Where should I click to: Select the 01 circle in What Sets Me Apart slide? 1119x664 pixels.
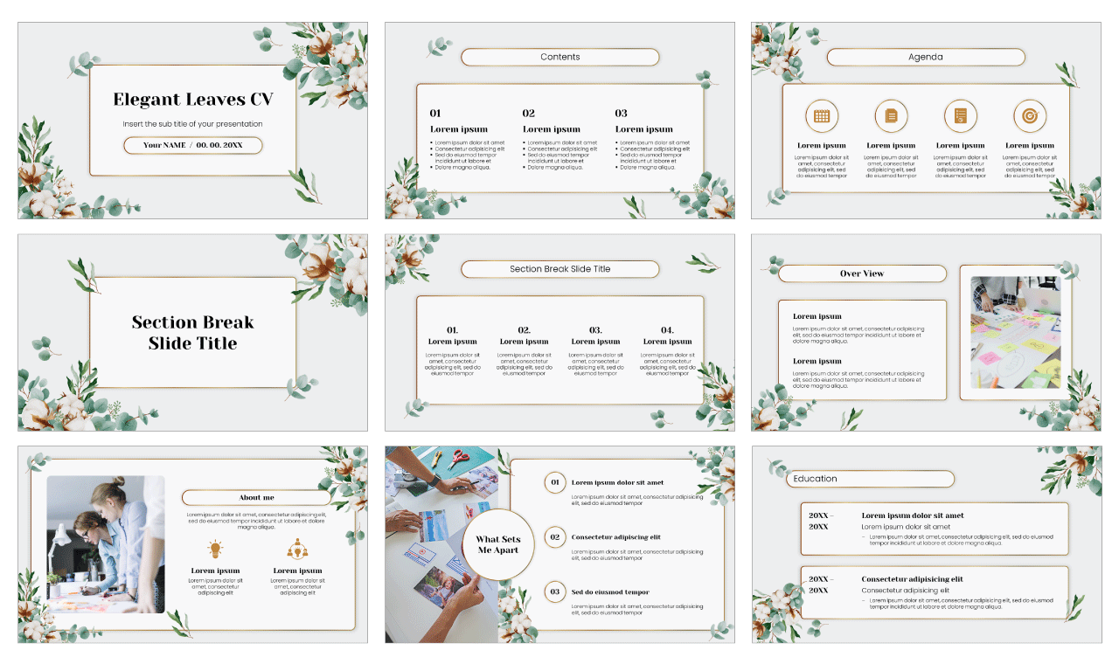click(x=555, y=482)
